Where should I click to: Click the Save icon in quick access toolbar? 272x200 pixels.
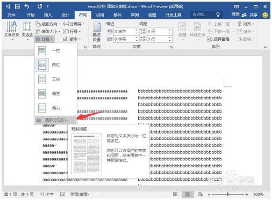pyautogui.click(x=17, y=6)
